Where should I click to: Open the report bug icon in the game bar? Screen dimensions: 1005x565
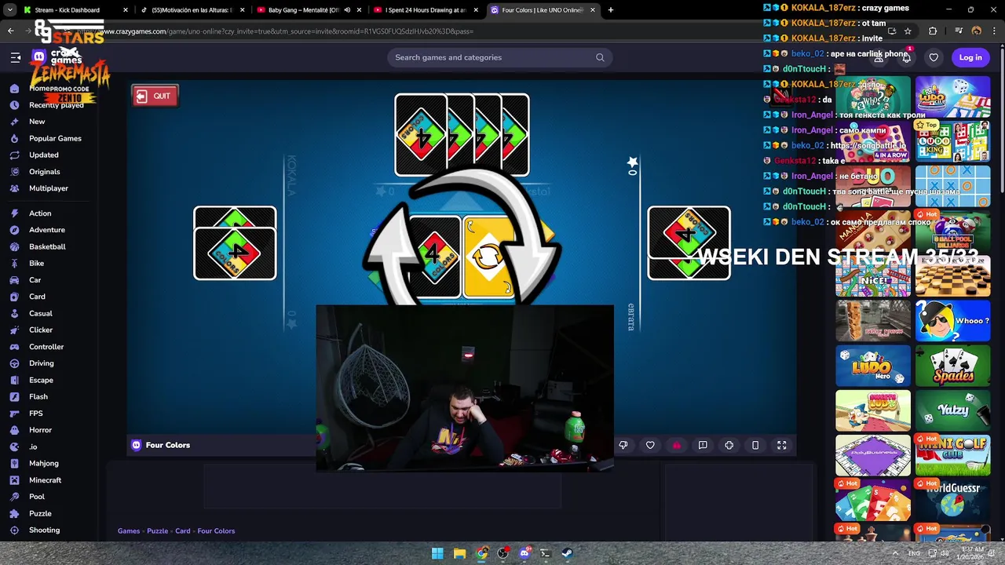(x=703, y=445)
